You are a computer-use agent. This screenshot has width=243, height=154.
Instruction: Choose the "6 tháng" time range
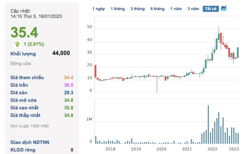pyautogui.click(x=157, y=8)
